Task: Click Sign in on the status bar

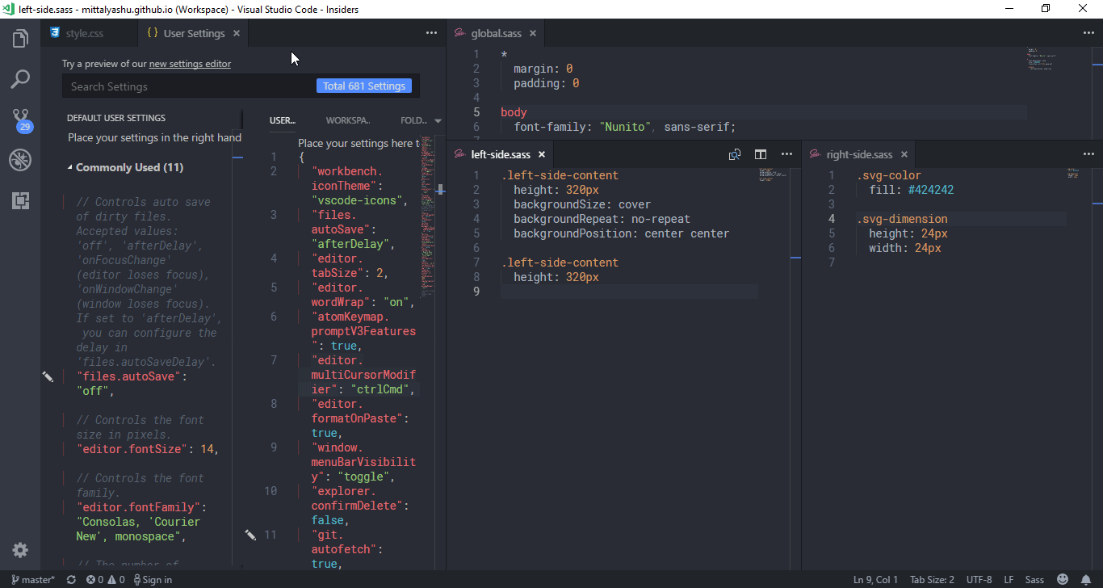Action: pos(153,579)
